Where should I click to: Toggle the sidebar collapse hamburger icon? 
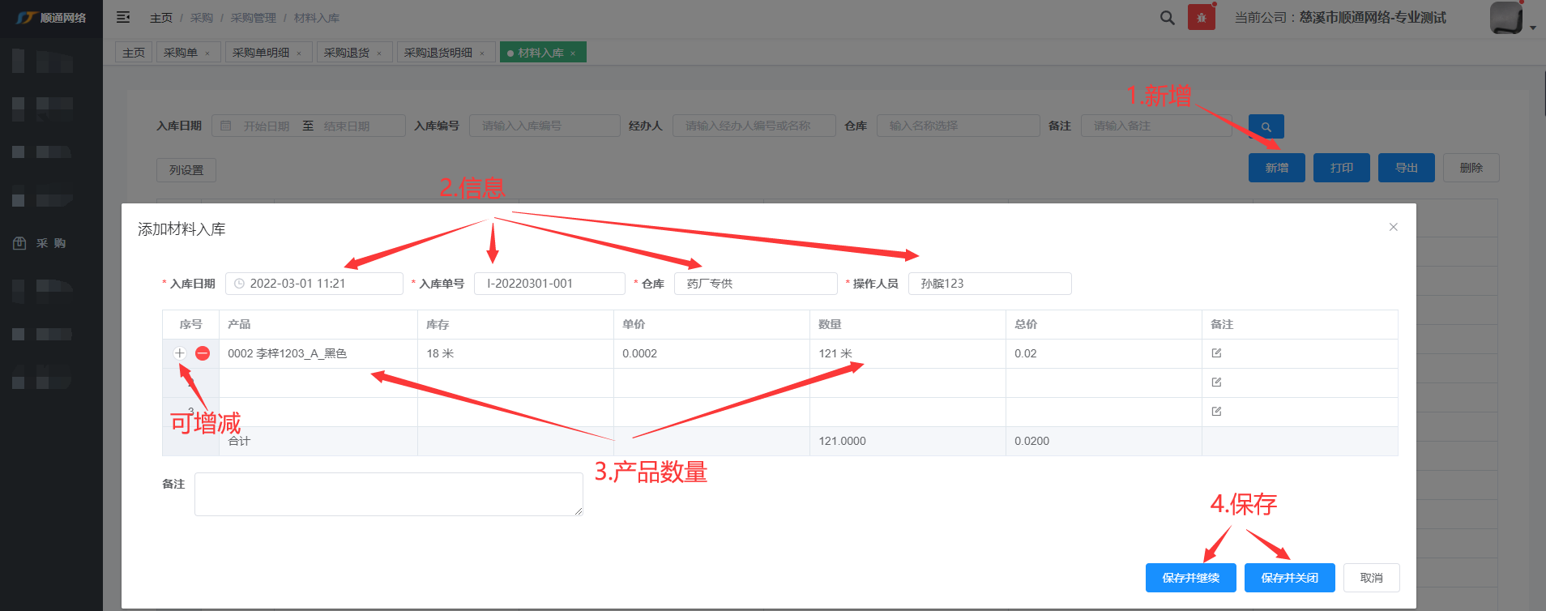123,17
